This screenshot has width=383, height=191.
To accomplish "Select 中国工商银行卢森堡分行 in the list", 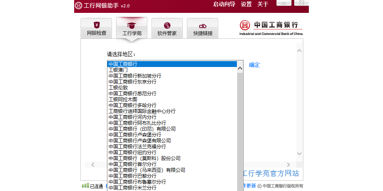I will click(x=172, y=135).
